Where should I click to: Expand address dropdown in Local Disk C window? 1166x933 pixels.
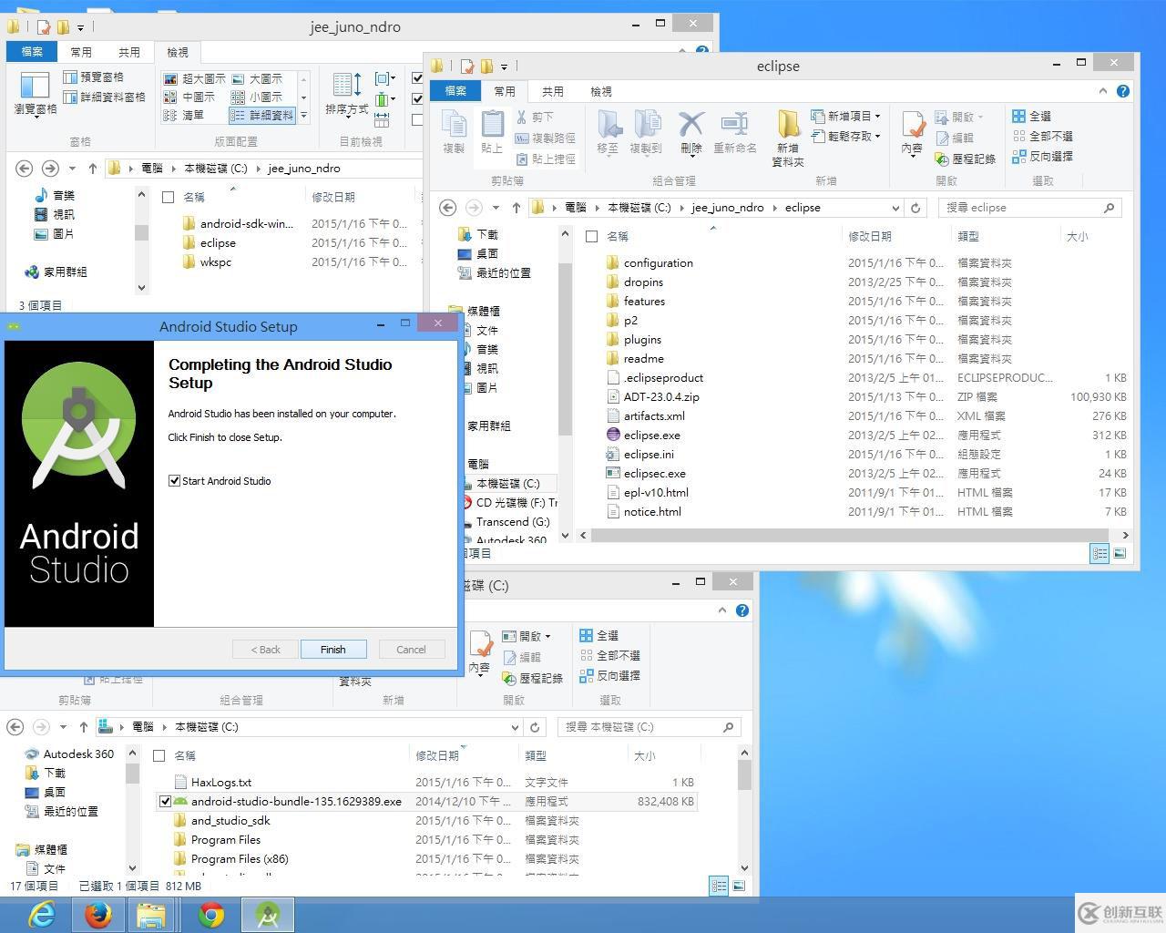tap(515, 727)
